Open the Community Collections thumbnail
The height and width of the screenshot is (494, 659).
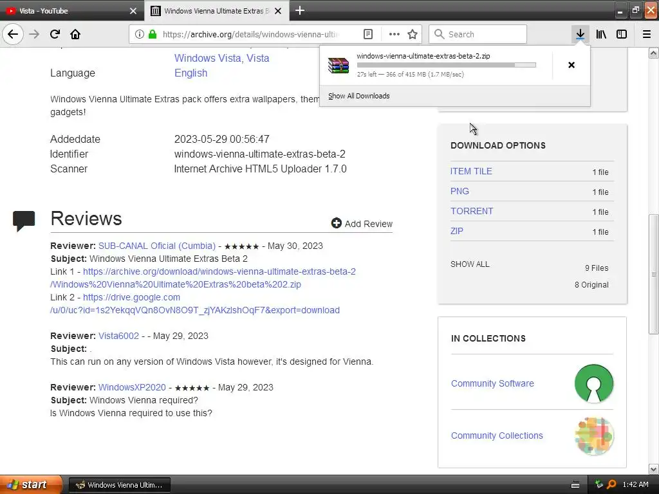[594, 435]
